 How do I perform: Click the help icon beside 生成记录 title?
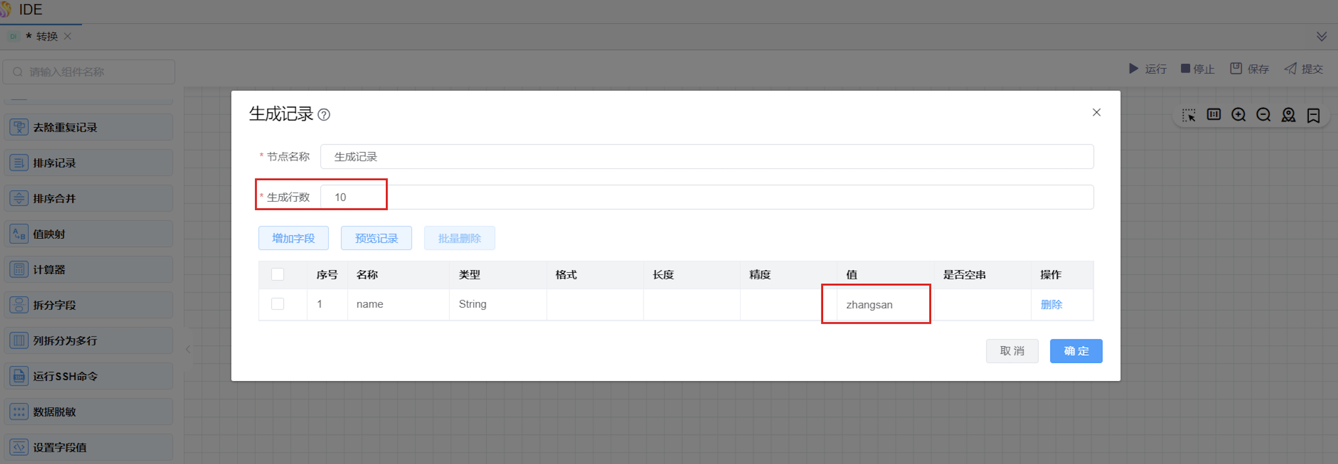[x=324, y=114]
